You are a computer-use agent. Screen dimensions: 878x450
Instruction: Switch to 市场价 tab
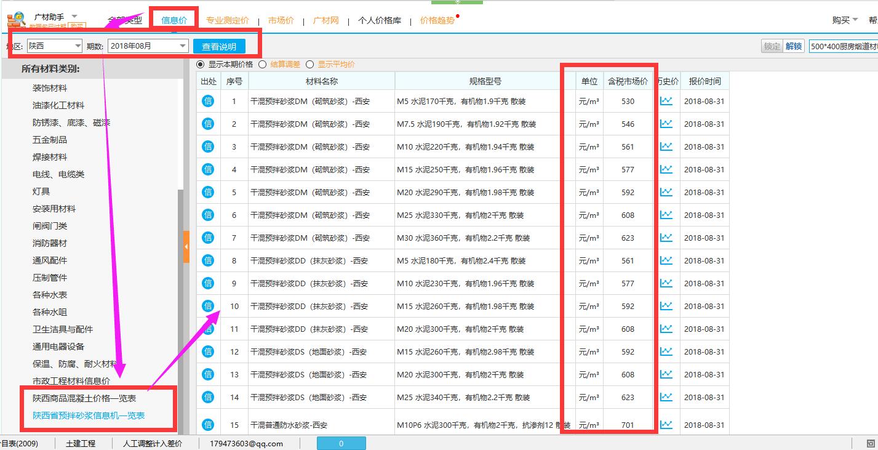281,20
